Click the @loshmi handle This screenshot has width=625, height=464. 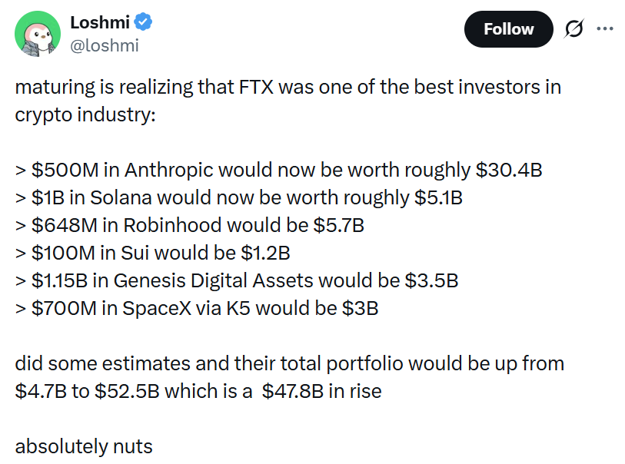(104, 45)
